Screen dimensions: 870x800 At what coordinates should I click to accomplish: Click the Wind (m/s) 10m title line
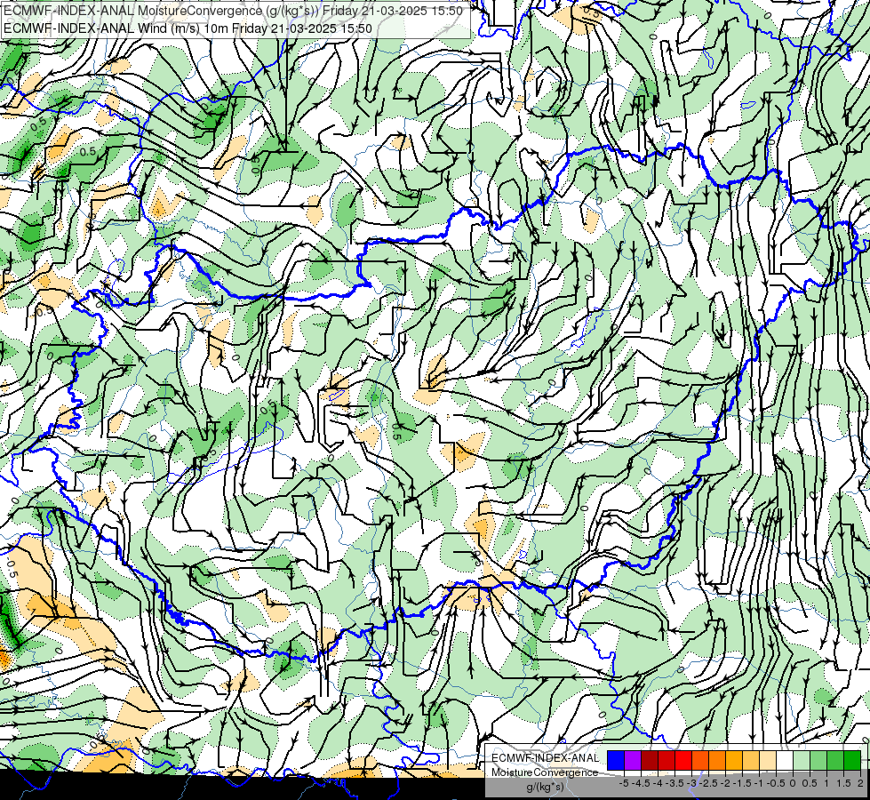[188, 28]
